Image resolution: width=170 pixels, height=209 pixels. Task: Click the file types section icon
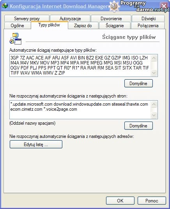16,39
